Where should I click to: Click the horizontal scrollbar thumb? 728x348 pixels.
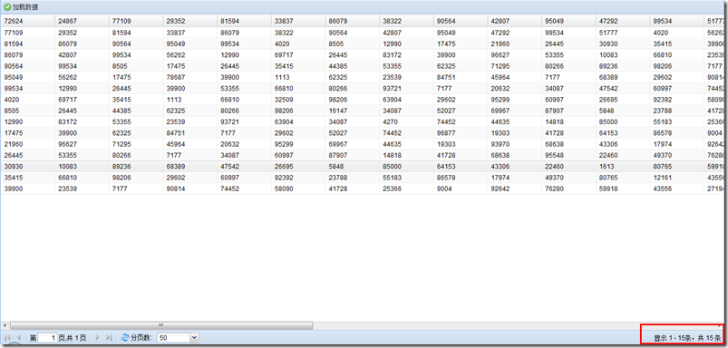[161, 325]
